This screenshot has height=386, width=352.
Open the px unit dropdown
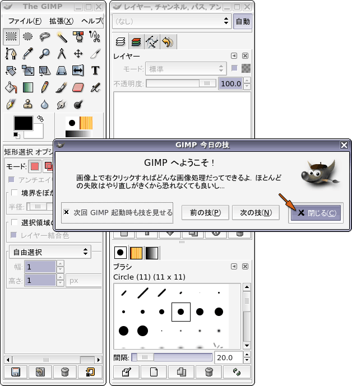click(x=84, y=280)
